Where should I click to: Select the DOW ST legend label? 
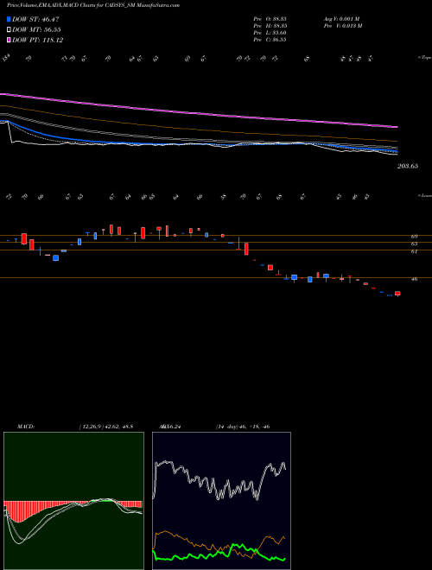click(35, 19)
